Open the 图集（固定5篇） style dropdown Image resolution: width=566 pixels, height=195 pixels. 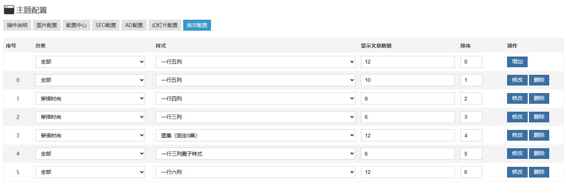click(x=255, y=135)
